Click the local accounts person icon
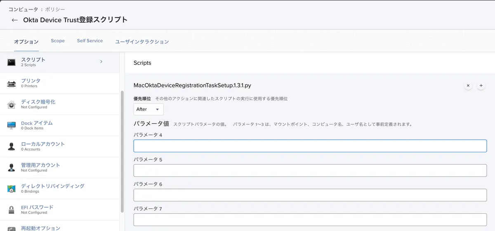The height and width of the screenshot is (231, 495). [x=11, y=146]
